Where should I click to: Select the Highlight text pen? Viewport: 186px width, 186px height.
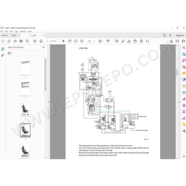123,41
